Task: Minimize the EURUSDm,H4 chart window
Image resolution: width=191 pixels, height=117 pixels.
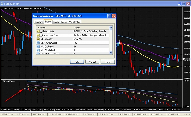Action: (x=179, y=4)
